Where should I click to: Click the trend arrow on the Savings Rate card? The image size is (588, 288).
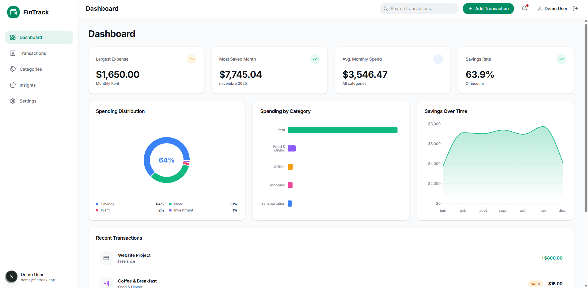point(561,59)
